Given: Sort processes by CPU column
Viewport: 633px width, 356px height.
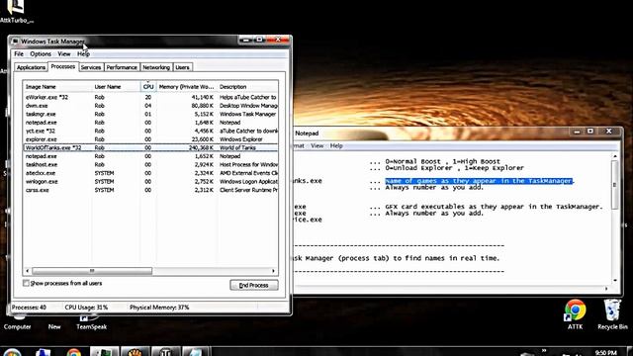Looking at the screenshot, I should tap(148, 87).
